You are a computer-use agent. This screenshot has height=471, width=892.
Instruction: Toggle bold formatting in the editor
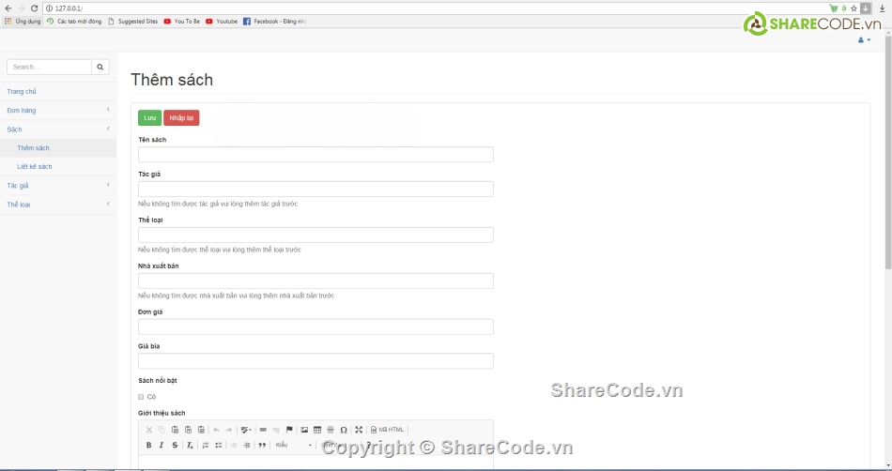tap(149, 446)
